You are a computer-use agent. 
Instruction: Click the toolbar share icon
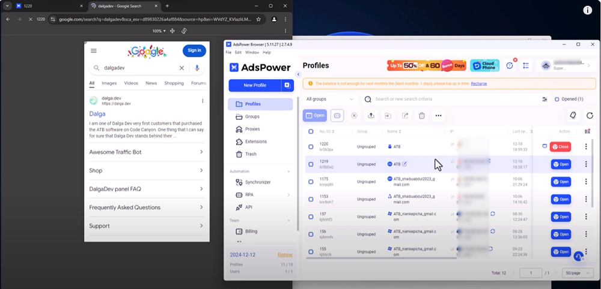(404, 116)
